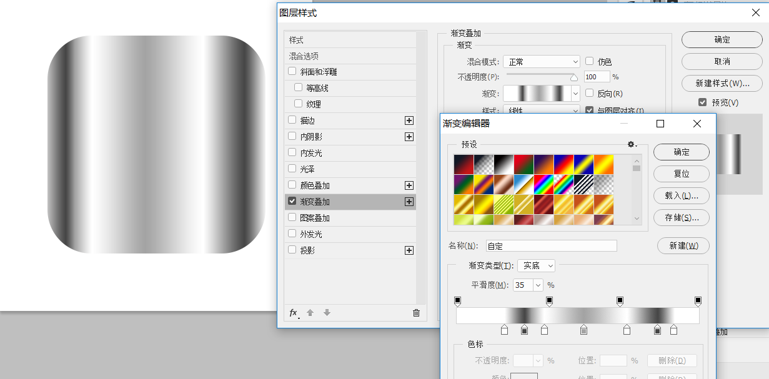The image size is (769, 379).
Task: Click the plus icon beside 投影
Action: pyautogui.click(x=409, y=250)
